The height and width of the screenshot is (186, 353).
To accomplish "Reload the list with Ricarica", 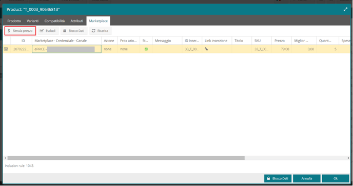I will (x=100, y=31).
